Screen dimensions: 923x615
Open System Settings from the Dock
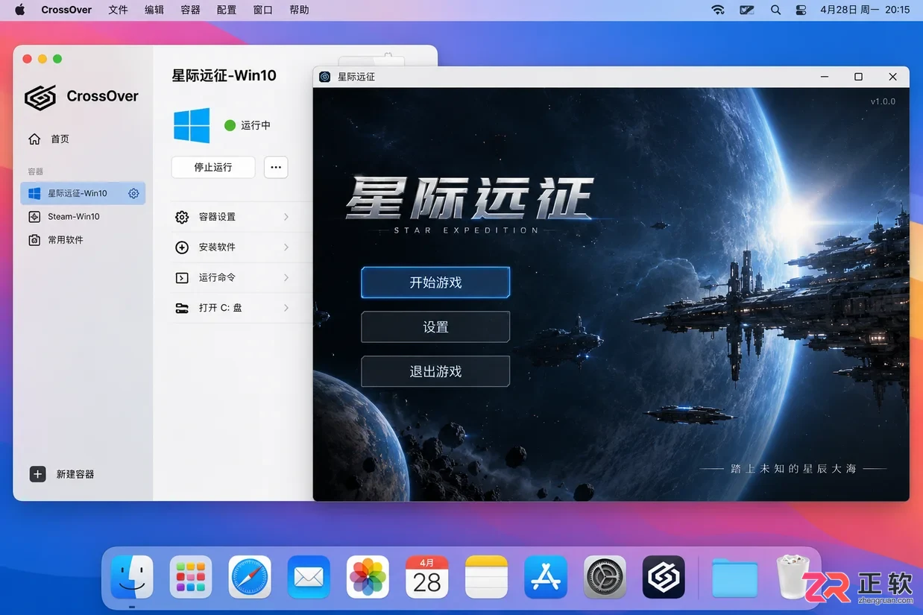[x=605, y=577]
